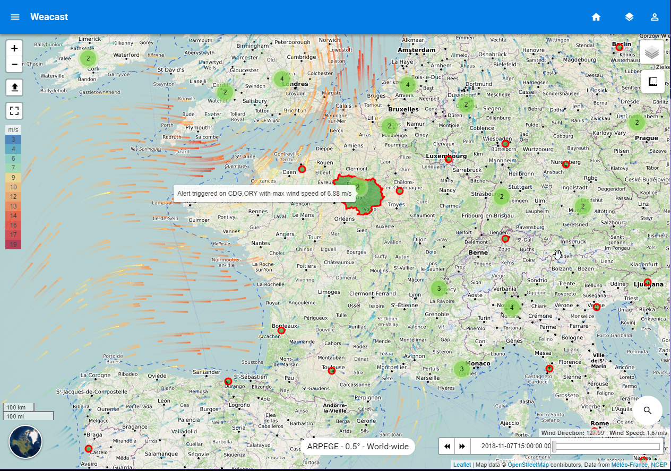Open the cluster of 2 at Cardiff

pos(225,92)
